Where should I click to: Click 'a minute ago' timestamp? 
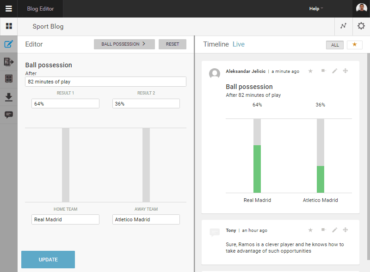click(285, 71)
